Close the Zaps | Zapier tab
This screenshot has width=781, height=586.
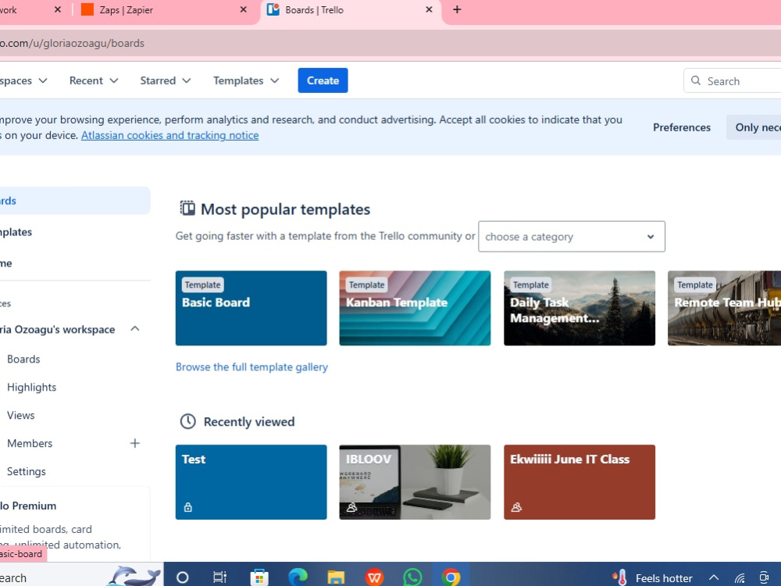(x=243, y=9)
